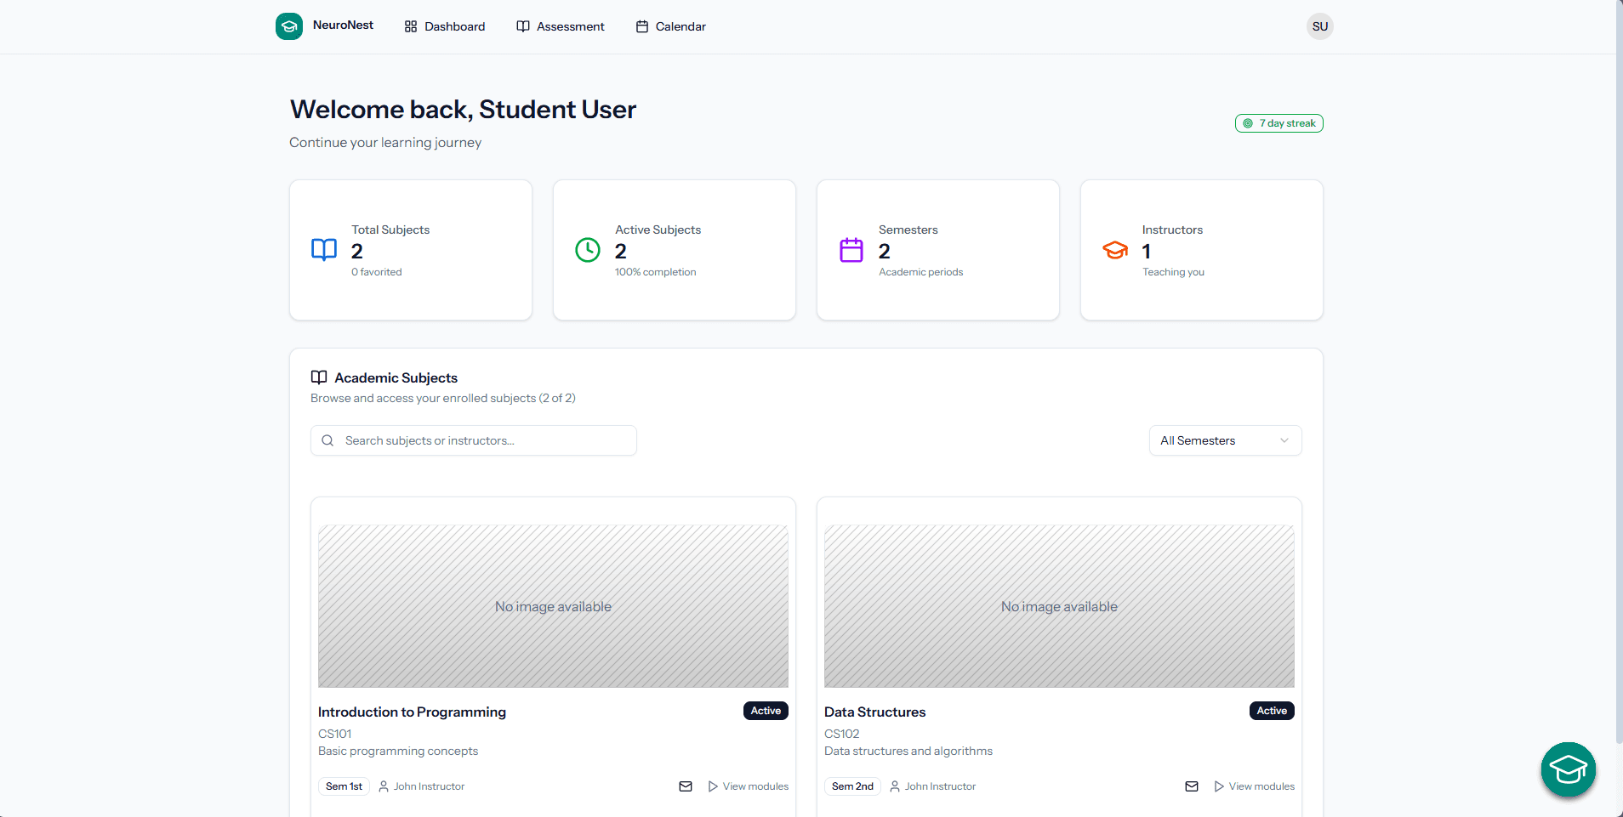Open the Data Structures image placeholder

coord(1059,606)
